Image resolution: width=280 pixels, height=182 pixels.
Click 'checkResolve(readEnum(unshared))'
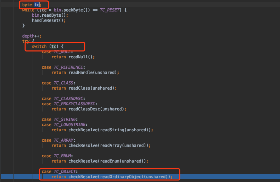107,161
